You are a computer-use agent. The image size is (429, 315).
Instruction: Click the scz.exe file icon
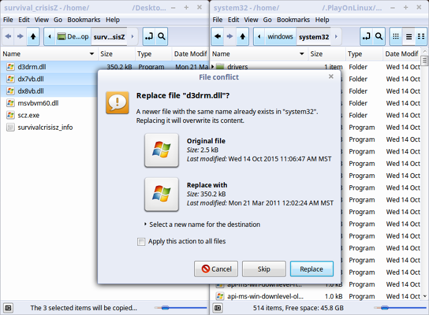10,115
